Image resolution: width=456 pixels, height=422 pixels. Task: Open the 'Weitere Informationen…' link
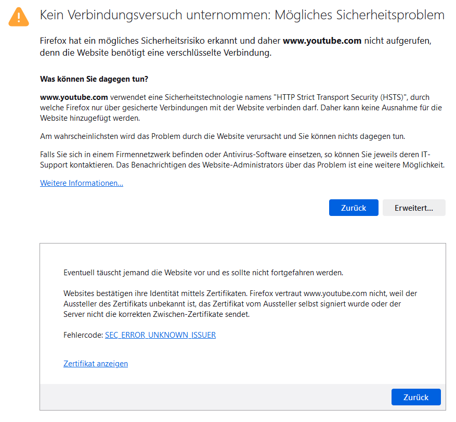[82, 183]
